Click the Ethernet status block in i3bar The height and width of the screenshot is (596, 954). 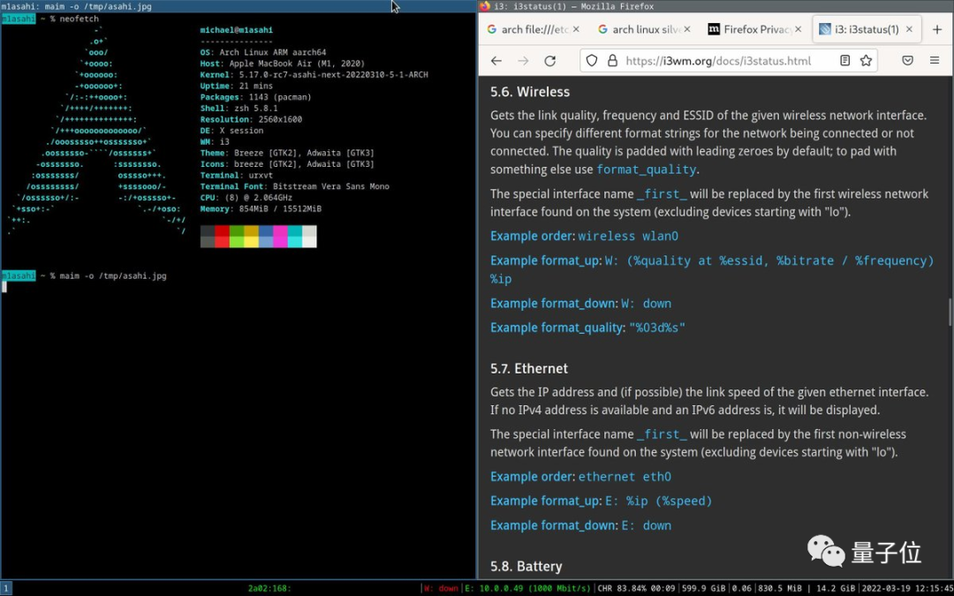527,588
